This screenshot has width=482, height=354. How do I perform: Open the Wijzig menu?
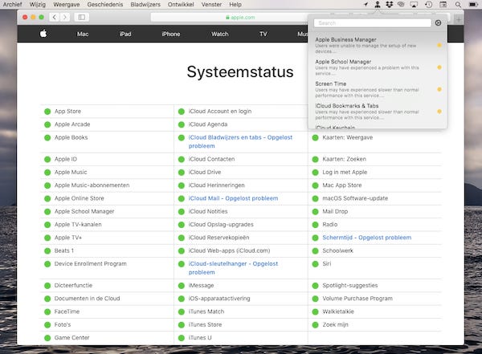pos(38,4)
